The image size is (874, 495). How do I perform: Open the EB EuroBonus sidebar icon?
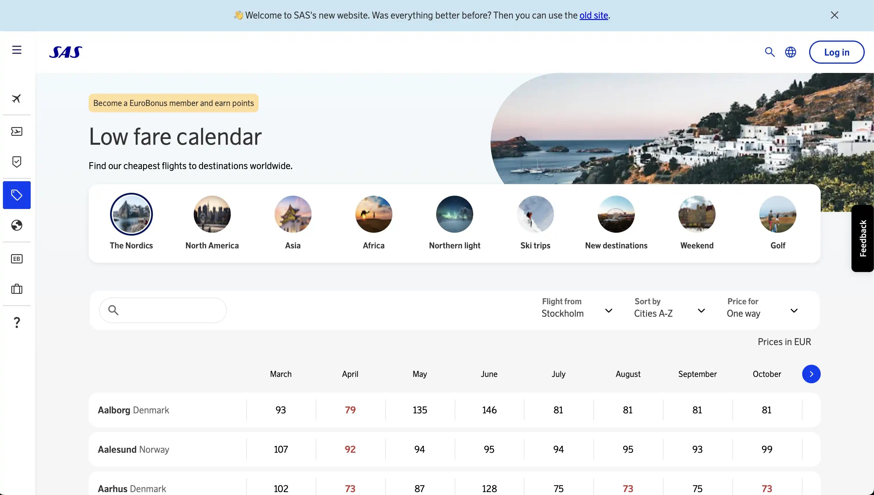17,259
